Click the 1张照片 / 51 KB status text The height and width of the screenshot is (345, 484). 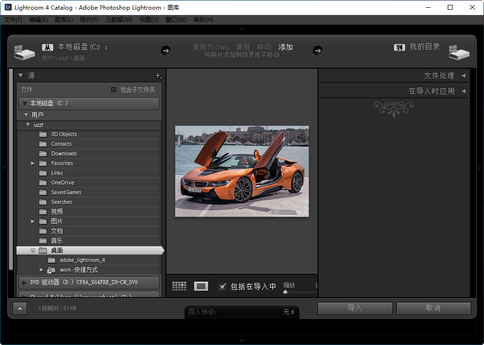(57, 308)
